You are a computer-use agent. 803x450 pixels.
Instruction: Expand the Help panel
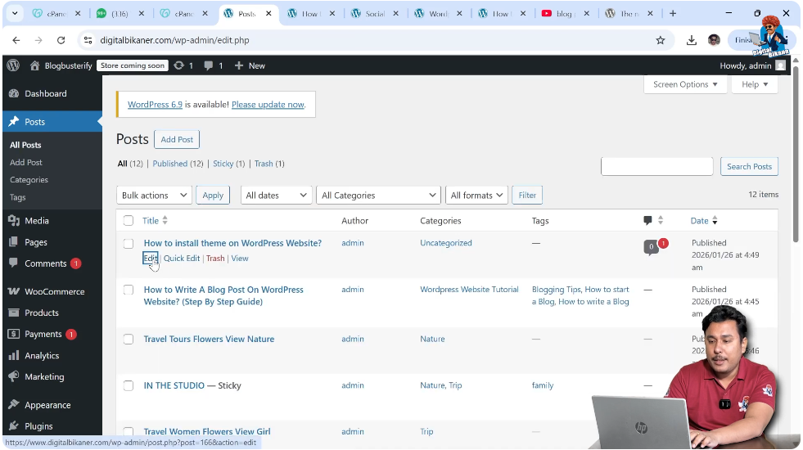(x=755, y=84)
